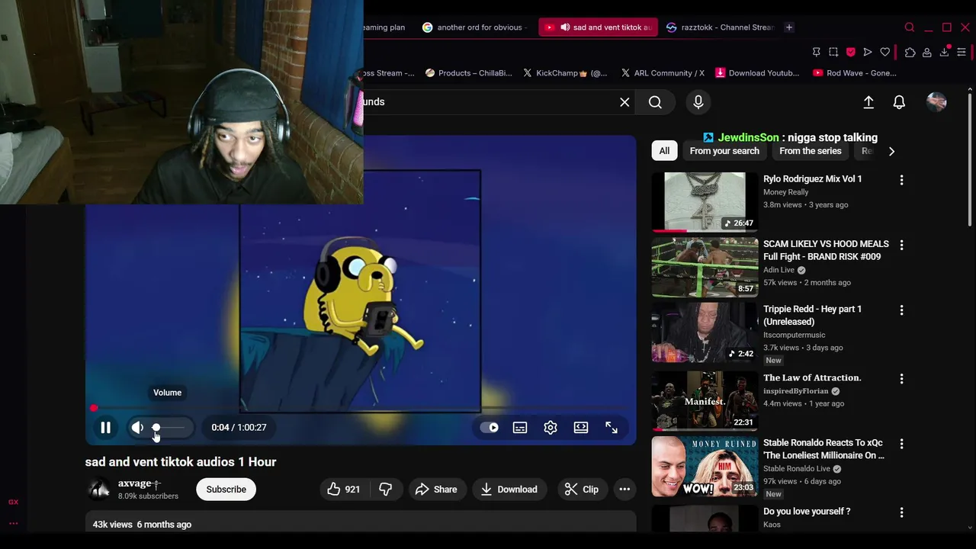976x549 pixels.
Task: Open the browser downloads icon
Action: 945,52
